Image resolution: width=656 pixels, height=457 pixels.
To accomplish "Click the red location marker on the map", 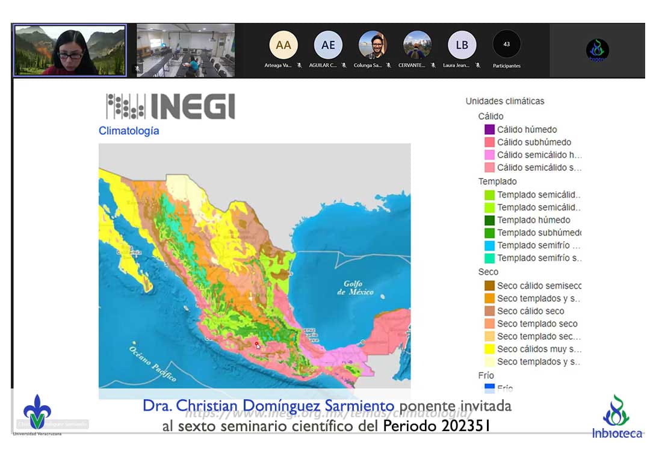I will pos(257,345).
